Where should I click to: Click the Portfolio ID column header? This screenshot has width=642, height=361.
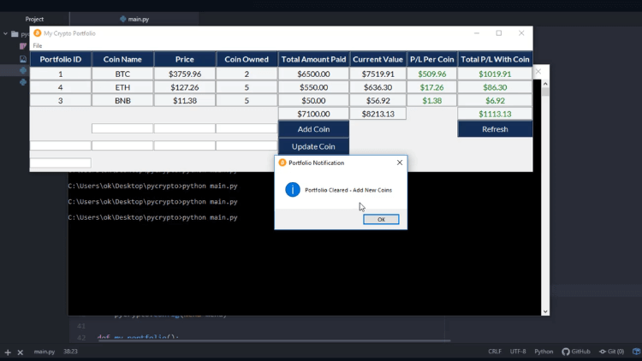pyautogui.click(x=60, y=59)
